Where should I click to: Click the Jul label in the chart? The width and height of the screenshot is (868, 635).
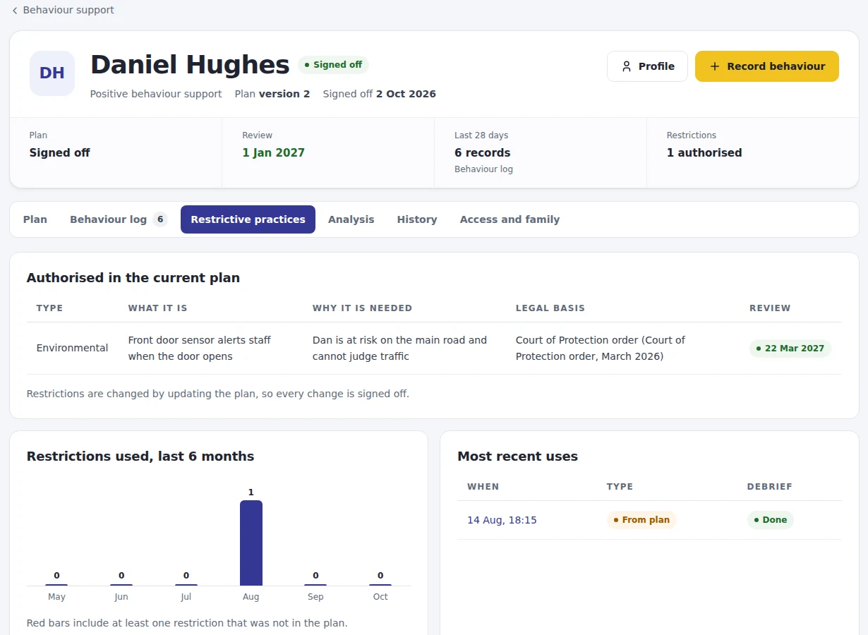(186, 597)
